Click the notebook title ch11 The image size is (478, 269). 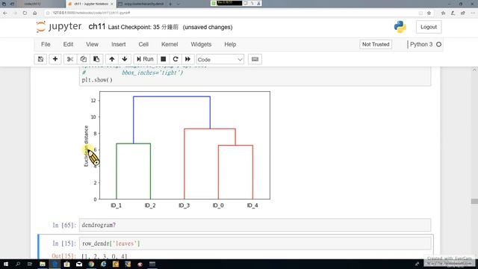tap(97, 27)
